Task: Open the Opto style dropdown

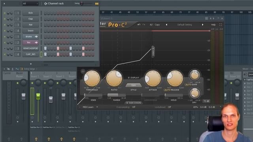Action: pyautogui.click(x=134, y=85)
